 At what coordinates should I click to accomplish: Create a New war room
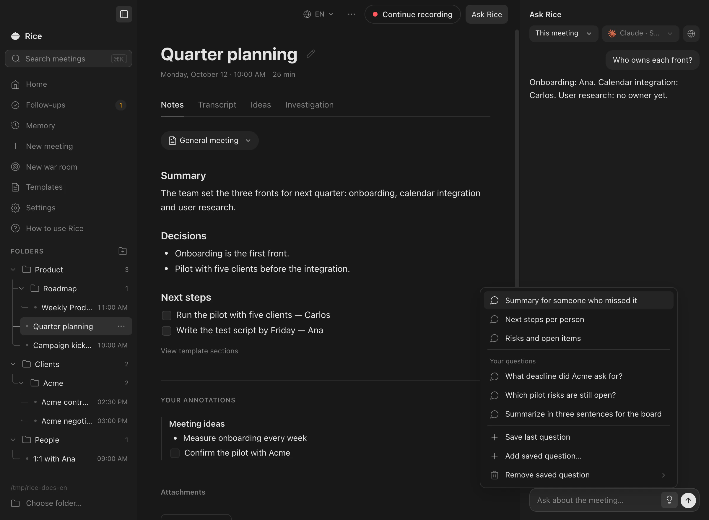click(x=68, y=167)
